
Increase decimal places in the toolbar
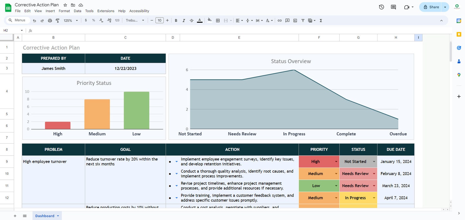pos(109,20)
